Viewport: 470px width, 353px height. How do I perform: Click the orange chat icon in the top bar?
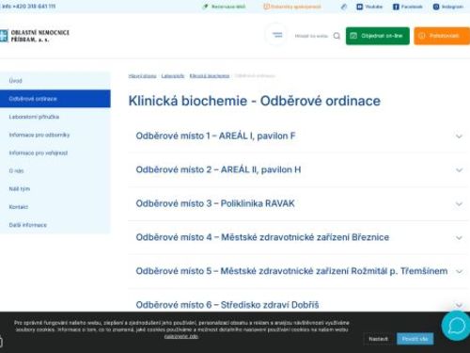266,7
